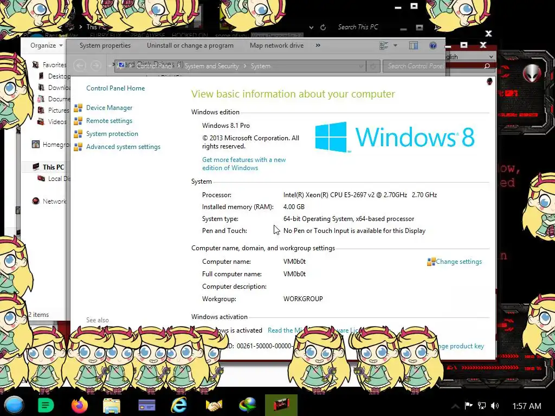555x416 pixels.
Task: Select Homegroup in the navigation pane
Action: tap(56, 144)
